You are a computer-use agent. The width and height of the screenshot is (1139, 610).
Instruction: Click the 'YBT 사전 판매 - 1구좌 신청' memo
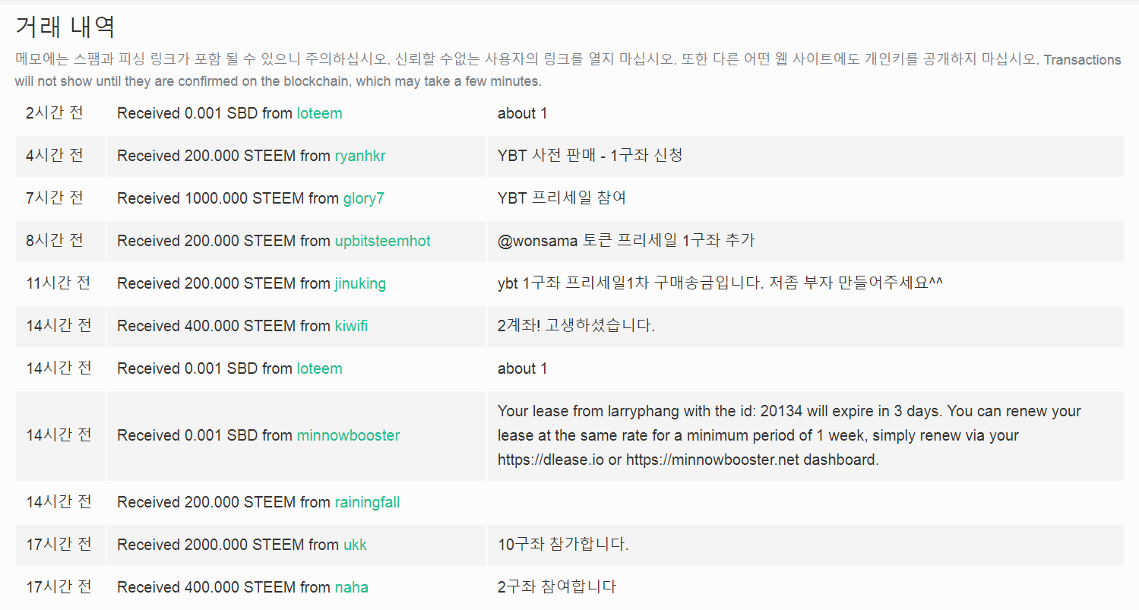(x=590, y=156)
